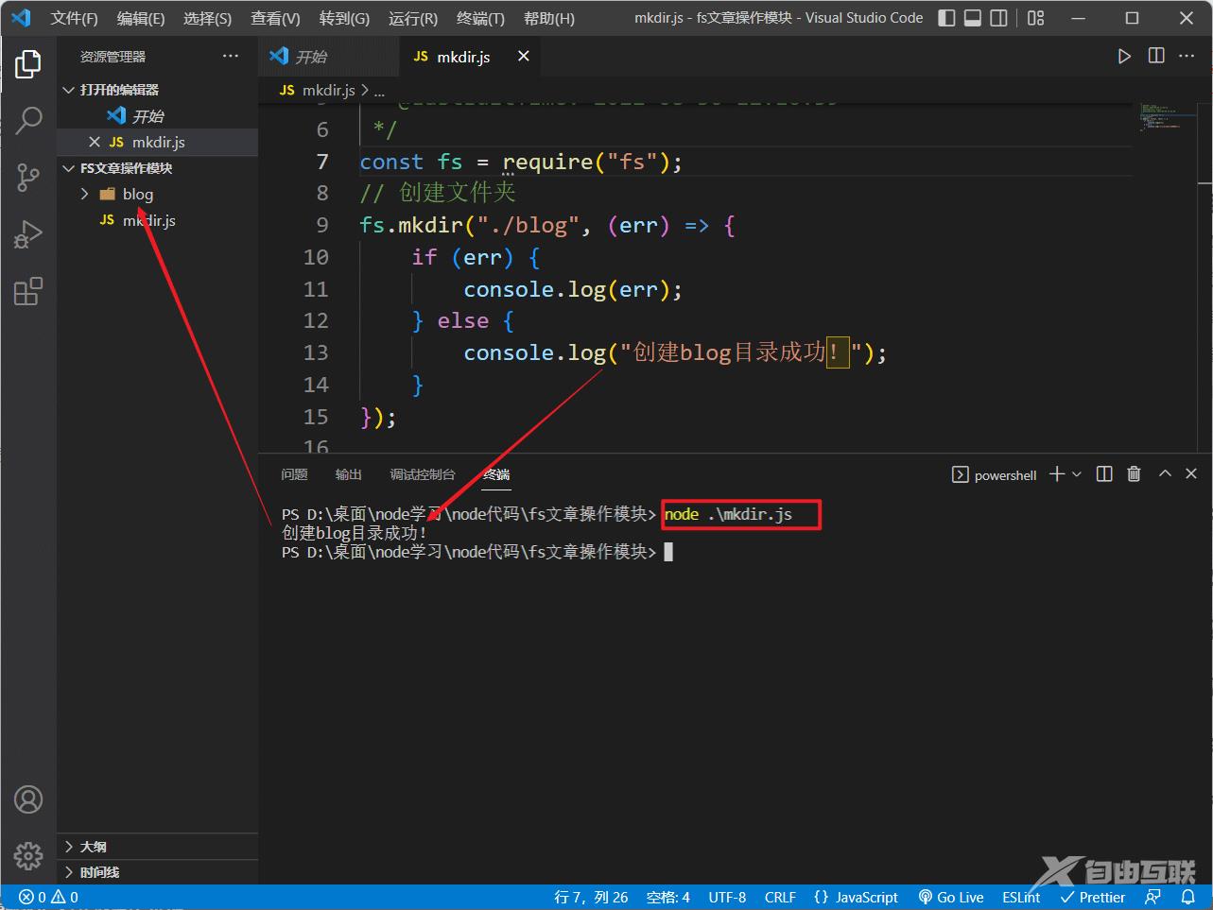Viewport: 1213px width, 910px height.
Task: Click code line number 13
Action: (315, 352)
